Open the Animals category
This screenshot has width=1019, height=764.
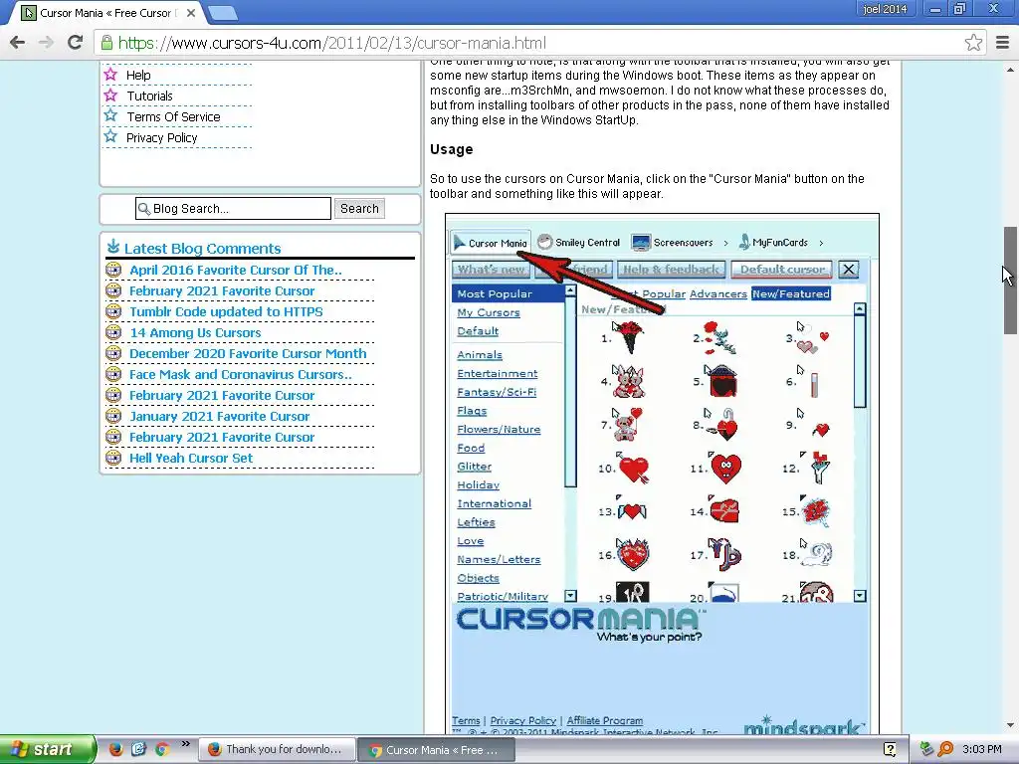(x=480, y=355)
